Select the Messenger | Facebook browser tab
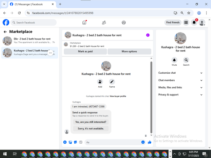Viewport: 211px width, 158px height. click(x=32, y=4)
